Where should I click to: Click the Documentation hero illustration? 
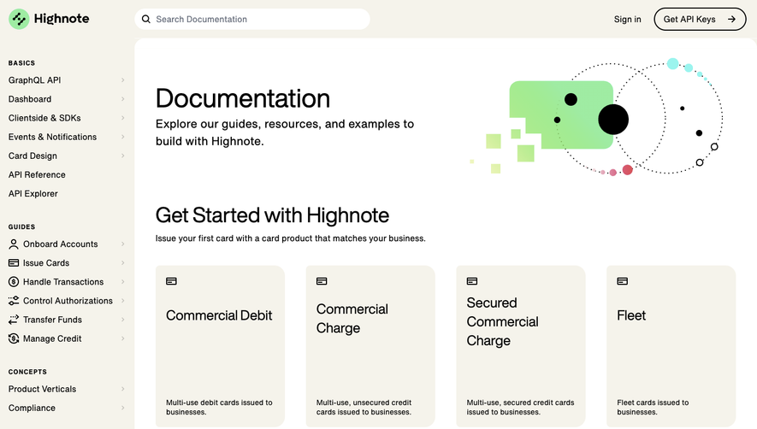[597, 116]
